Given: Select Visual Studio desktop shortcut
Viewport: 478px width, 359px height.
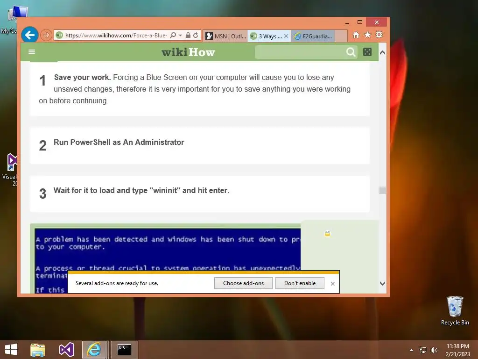Looking at the screenshot, I should pos(9,170).
